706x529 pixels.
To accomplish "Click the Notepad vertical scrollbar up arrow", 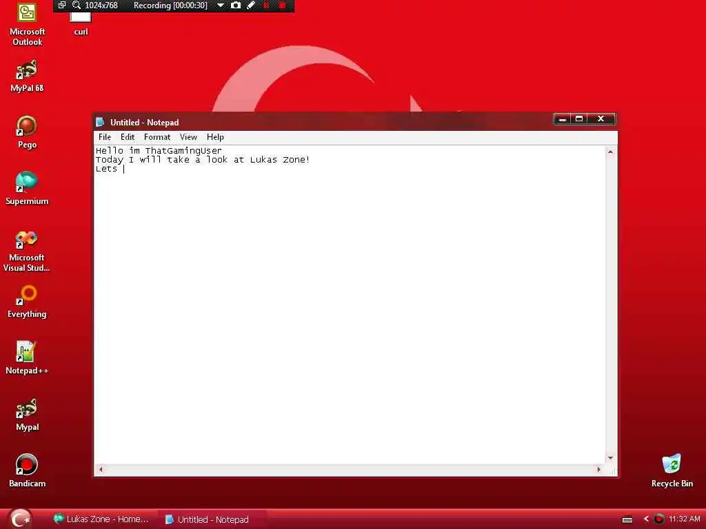I will click(611, 152).
